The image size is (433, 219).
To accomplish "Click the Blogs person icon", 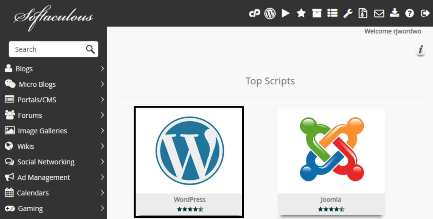I will tap(9, 68).
